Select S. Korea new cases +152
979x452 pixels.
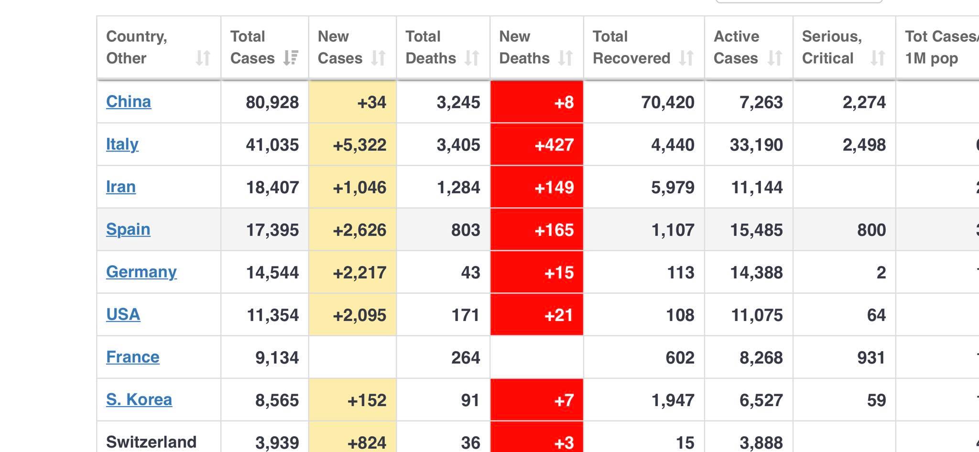coord(367,400)
